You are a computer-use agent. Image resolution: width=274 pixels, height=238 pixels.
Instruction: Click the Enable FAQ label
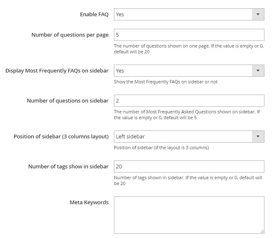[x=94, y=15]
